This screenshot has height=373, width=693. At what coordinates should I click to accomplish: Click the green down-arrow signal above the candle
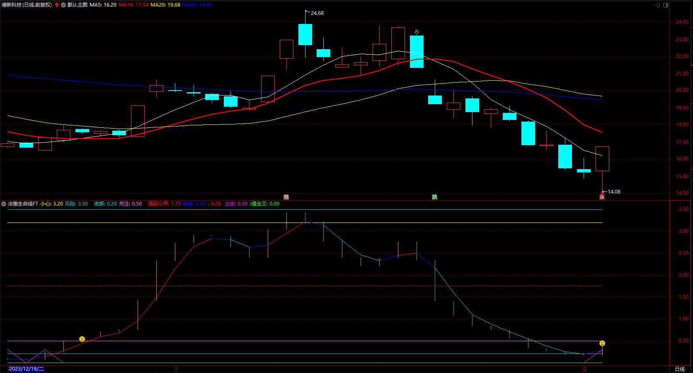click(417, 32)
